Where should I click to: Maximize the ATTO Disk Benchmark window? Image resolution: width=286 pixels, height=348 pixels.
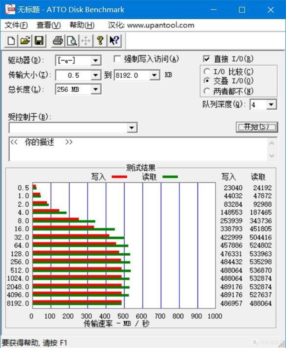click(242, 10)
